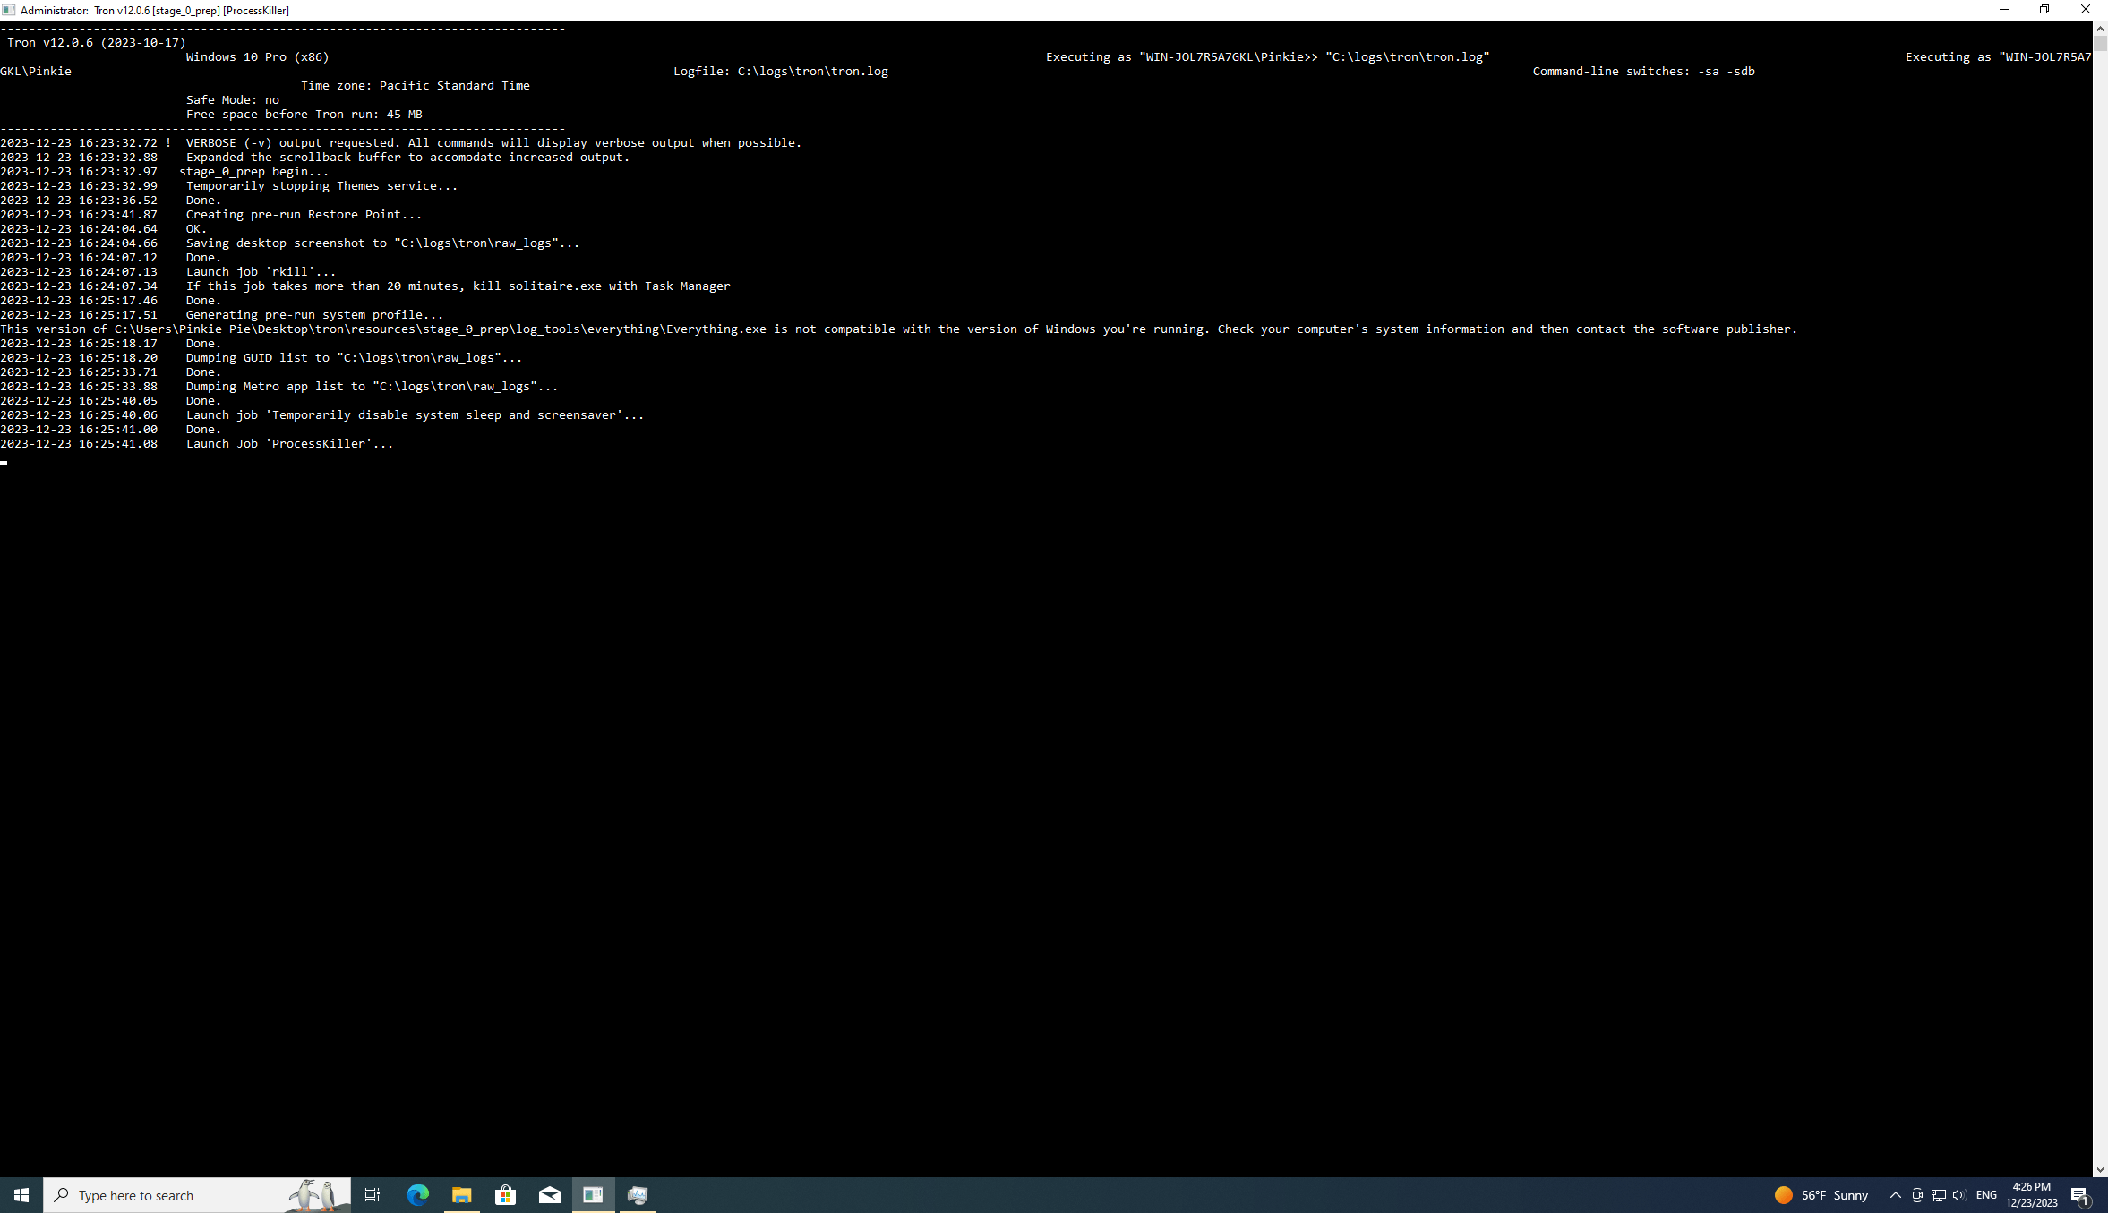The width and height of the screenshot is (2108, 1213).
Task: Click the clock to open the calendar
Action: 2032,1195
